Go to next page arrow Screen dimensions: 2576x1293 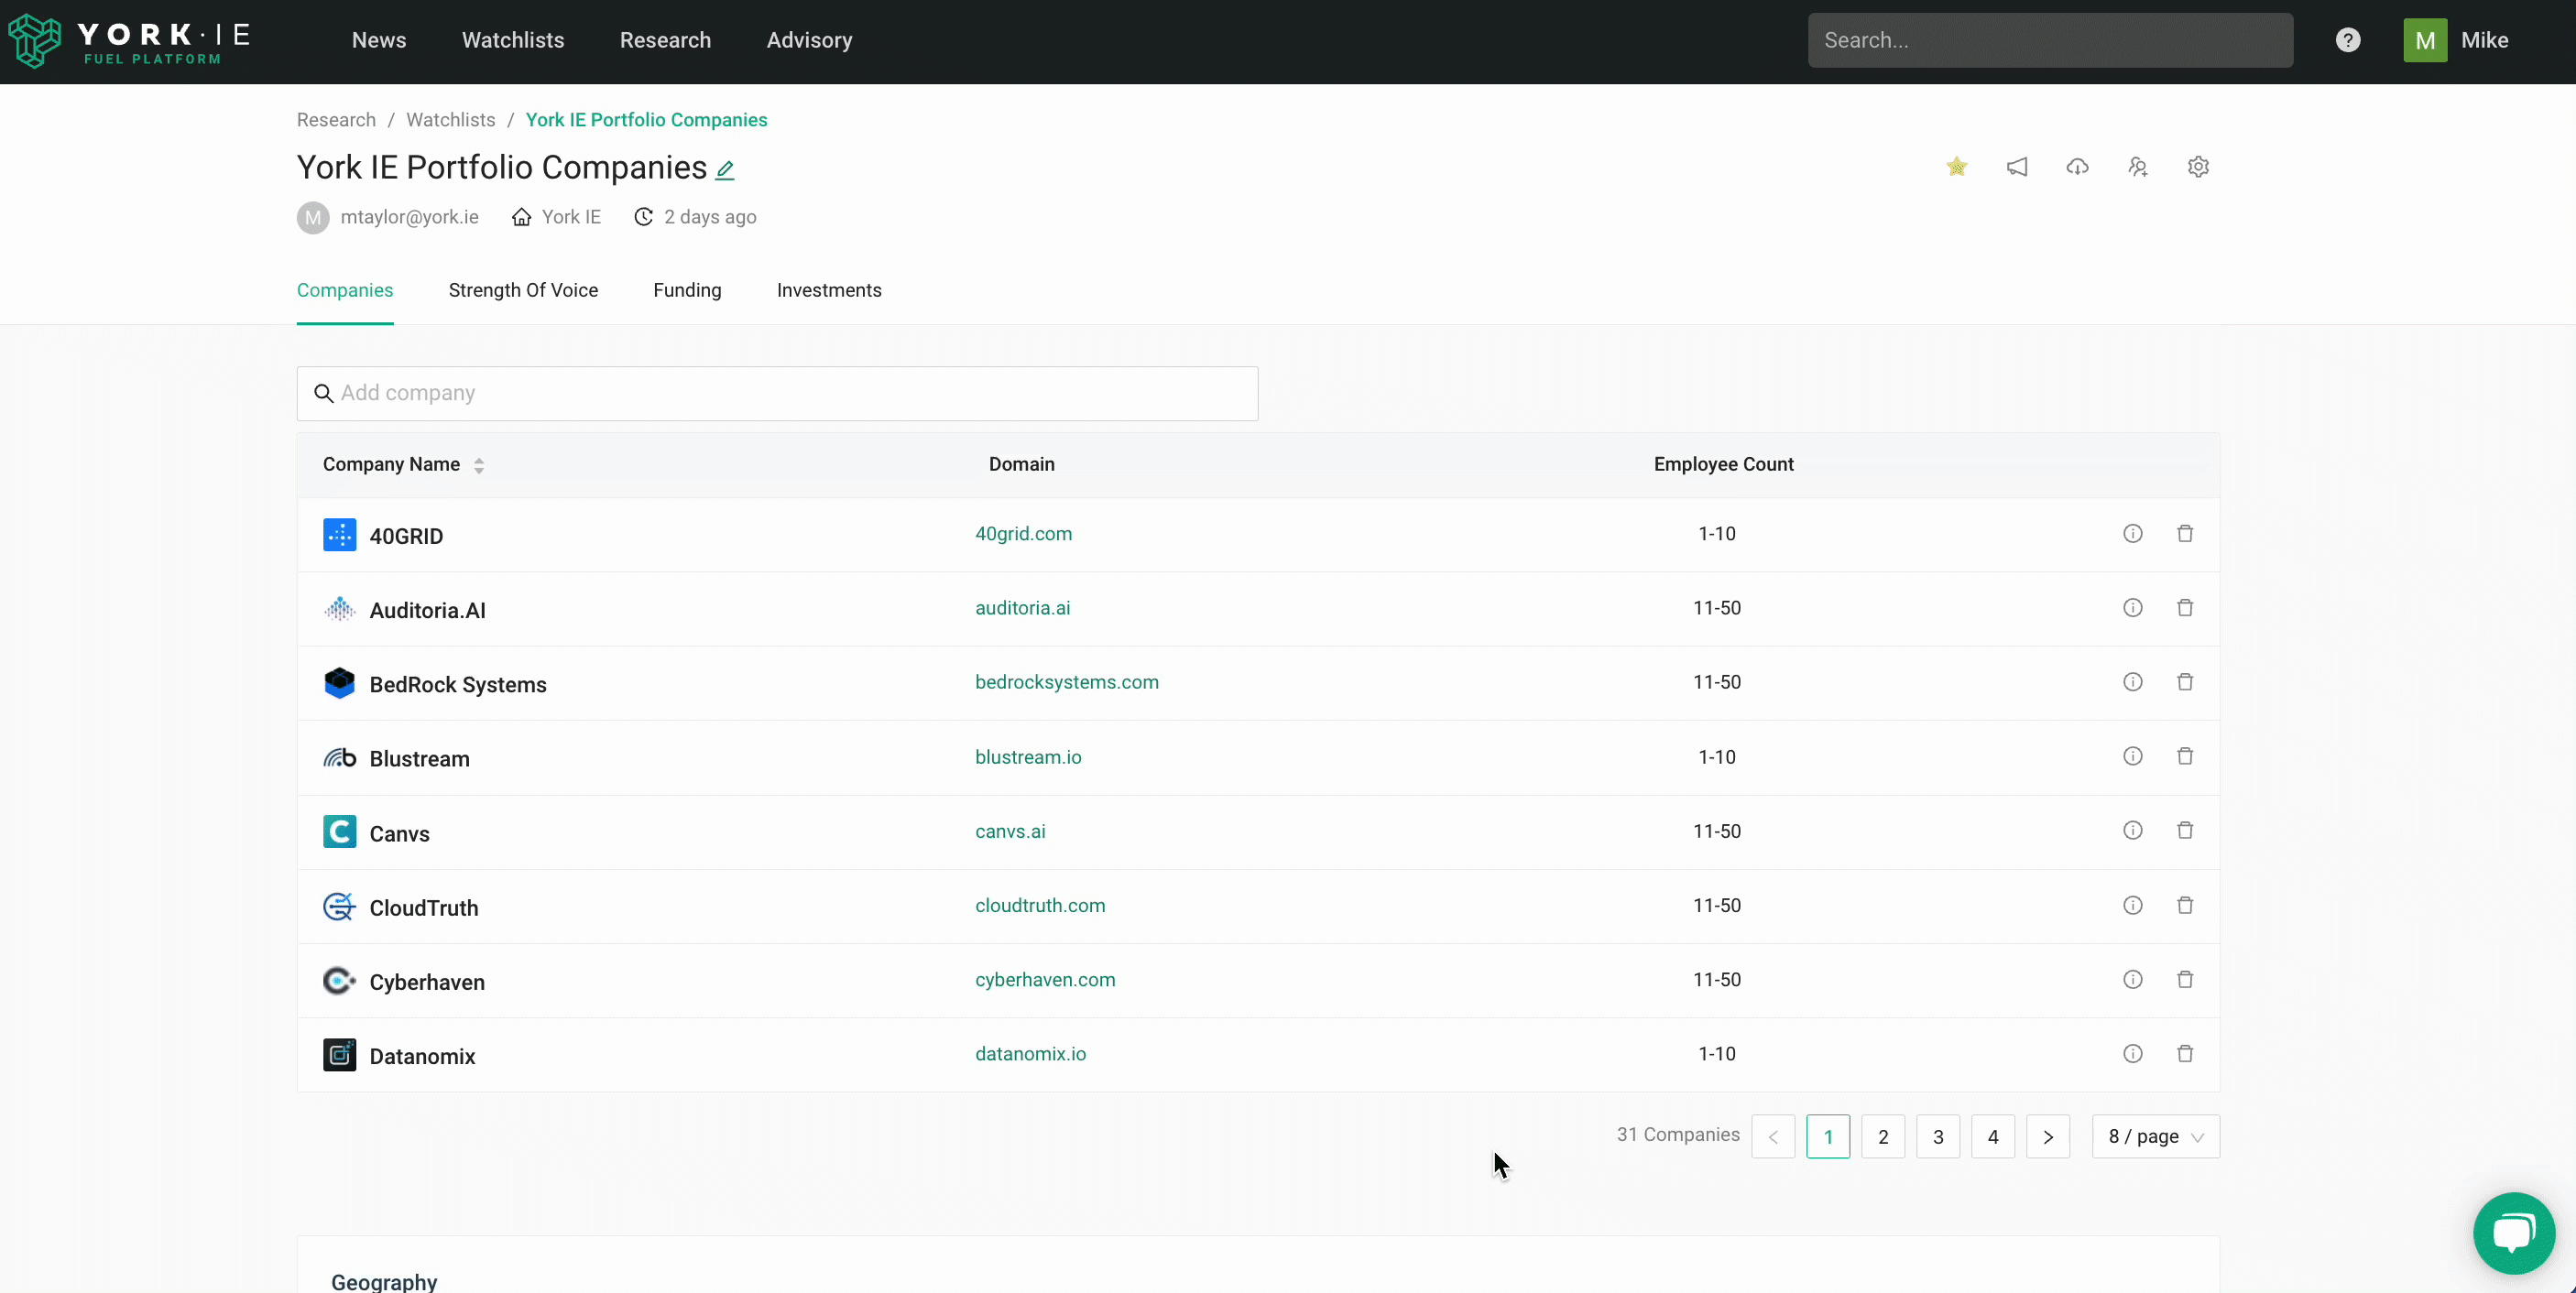(x=2048, y=1137)
